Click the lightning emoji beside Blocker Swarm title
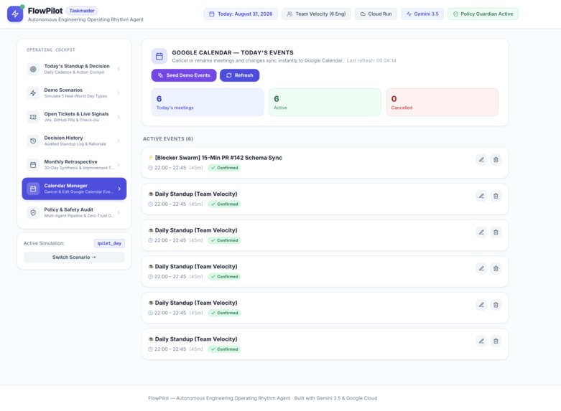The image size is (561, 411). tap(151, 157)
